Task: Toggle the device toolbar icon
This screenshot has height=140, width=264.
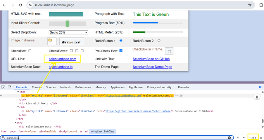Action: pos(9,87)
